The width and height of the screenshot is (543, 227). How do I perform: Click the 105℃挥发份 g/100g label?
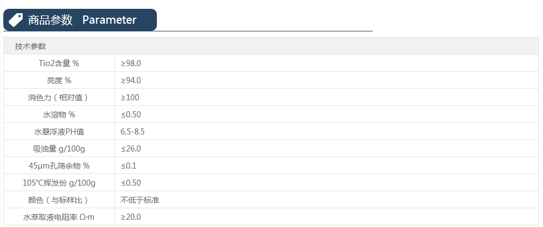[x=59, y=183]
